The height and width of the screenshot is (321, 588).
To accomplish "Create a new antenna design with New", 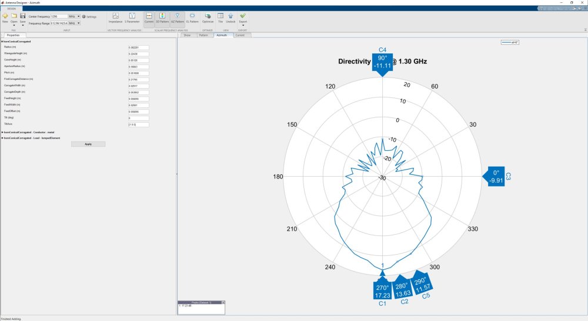I will click(5, 18).
